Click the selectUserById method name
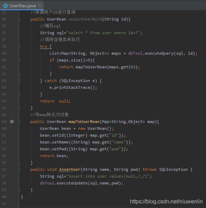Image resolution: width=206 pixels, height=208 pixels. 85,19
